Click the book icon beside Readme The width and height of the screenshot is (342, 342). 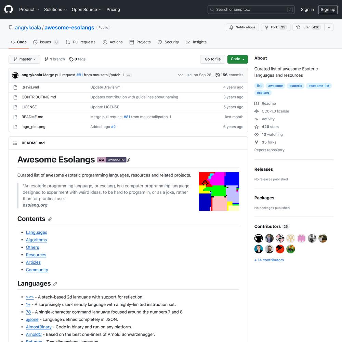click(x=256, y=104)
